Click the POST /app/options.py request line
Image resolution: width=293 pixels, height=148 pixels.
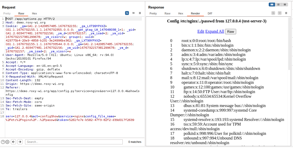point(30,19)
